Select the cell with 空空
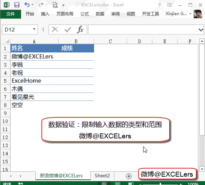205x185 pixels. click(x=35, y=105)
